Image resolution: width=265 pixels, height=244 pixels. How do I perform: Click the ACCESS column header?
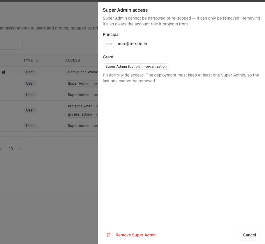pyautogui.click(x=73, y=60)
